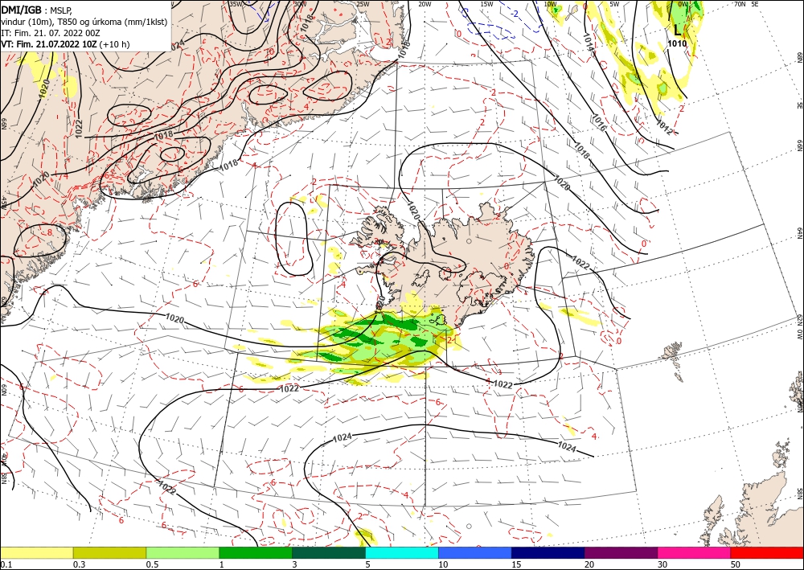This screenshot has width=804, height=570.
Task: Click the 'L' low pressure marker
Action: click(x=678, y=29)
